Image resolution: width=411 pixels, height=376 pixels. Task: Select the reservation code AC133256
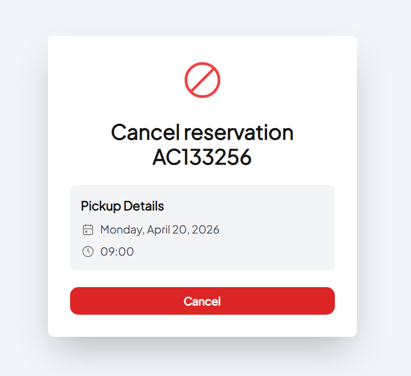pos(202,157)
